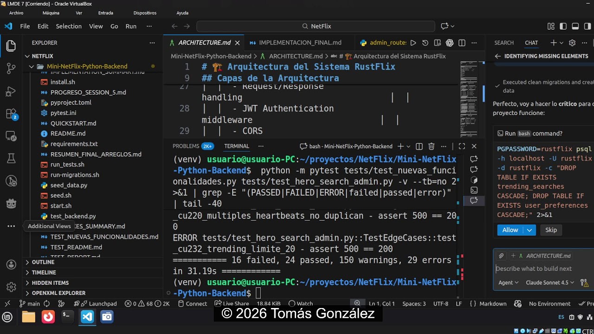This screenshot has width=594, height=334.
Task: Open Agent mode dropdown
Action: pyautogui.click(x=508, y=283)
